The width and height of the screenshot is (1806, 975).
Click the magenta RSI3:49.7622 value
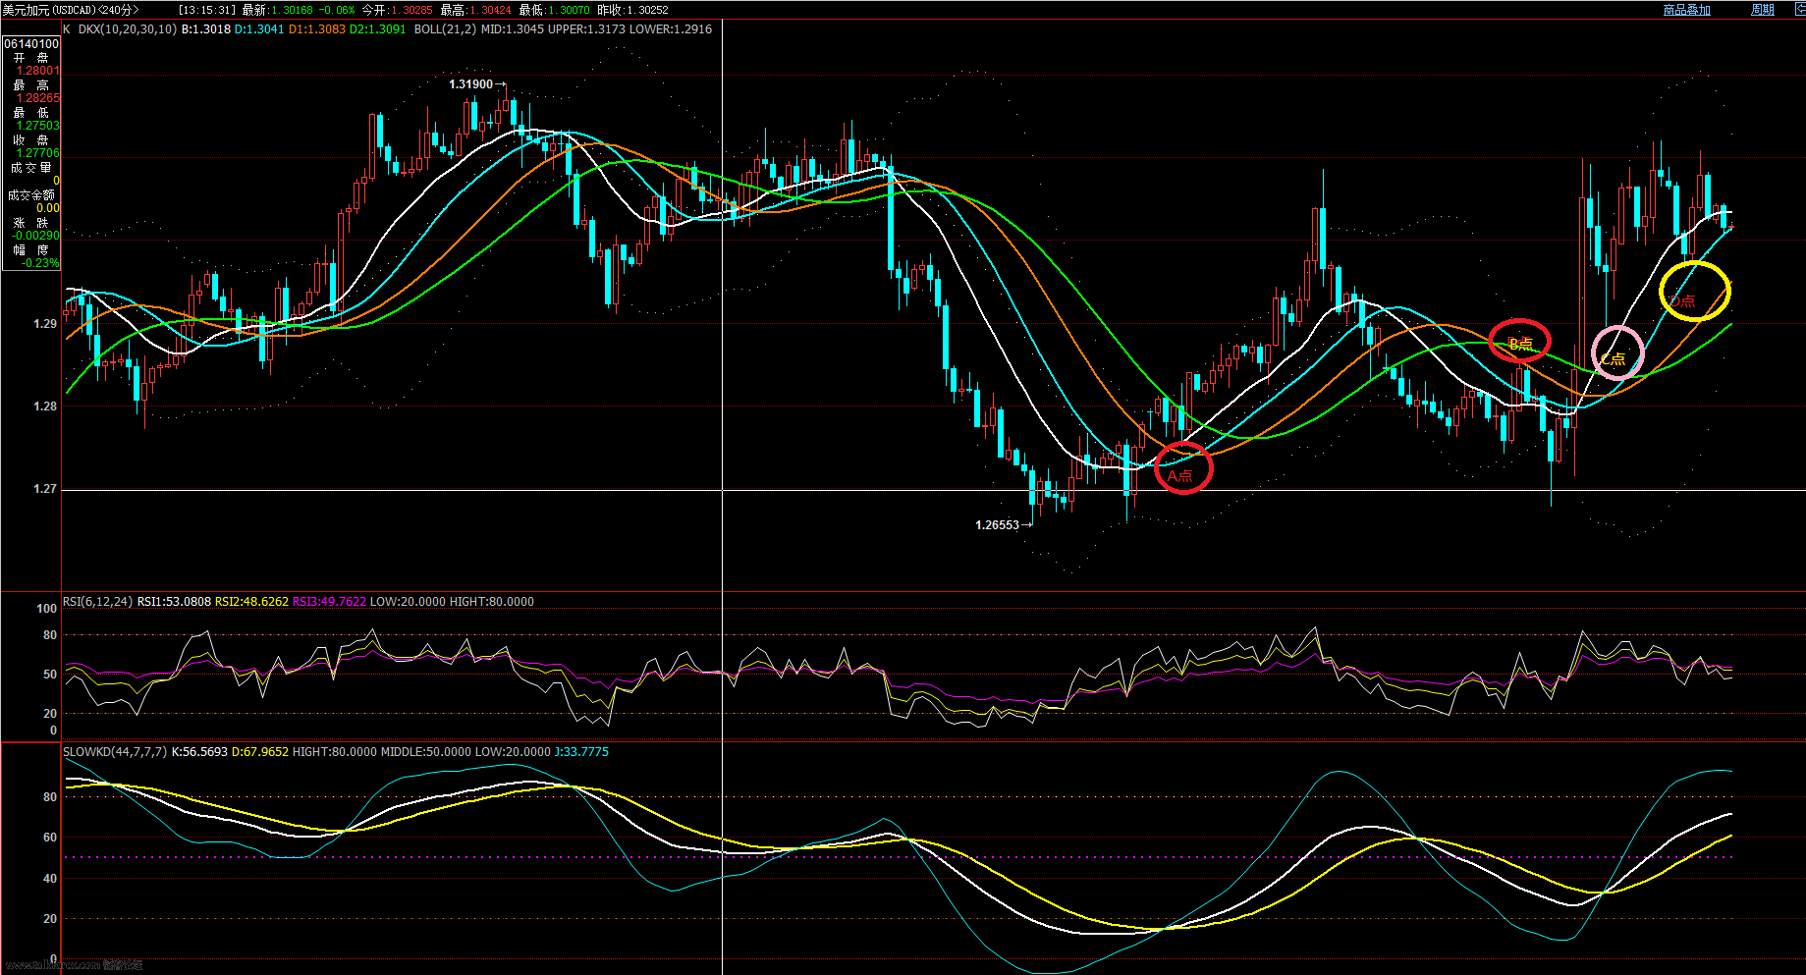(x=329, y=602)
